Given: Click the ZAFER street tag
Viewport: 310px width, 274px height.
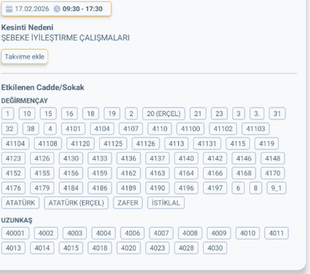Looking at the screenshot, I should pos(128,203).
